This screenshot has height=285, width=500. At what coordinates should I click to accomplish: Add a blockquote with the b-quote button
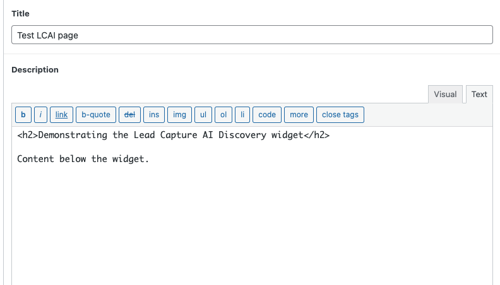tap(96, 115)
